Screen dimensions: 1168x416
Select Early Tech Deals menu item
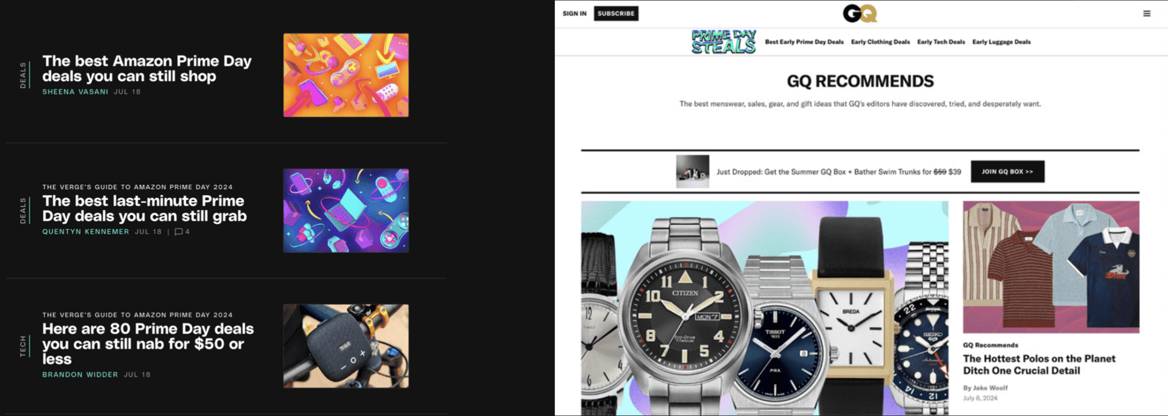point(941,42)
